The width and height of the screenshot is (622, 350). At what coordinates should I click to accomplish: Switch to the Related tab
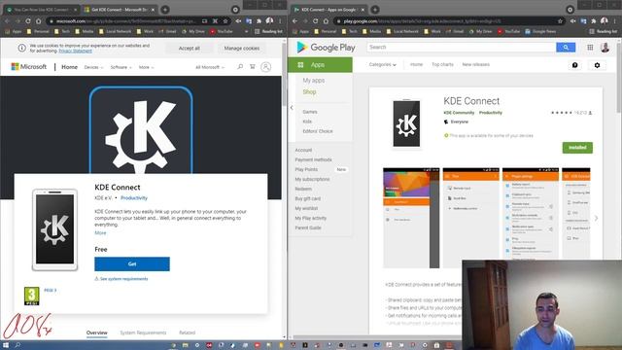point(188,332)
